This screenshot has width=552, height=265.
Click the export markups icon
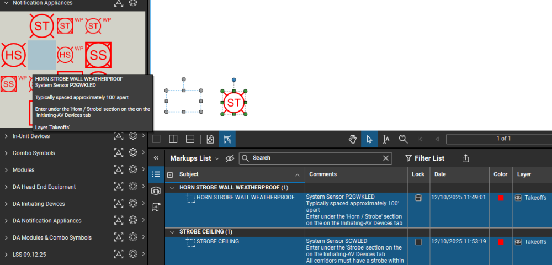click(465, 158)
